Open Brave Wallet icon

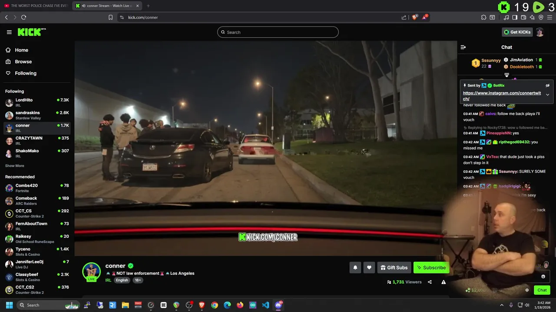[x=523, y=17]
